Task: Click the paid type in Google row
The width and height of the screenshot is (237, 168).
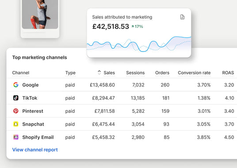Action: click(70, 85)
